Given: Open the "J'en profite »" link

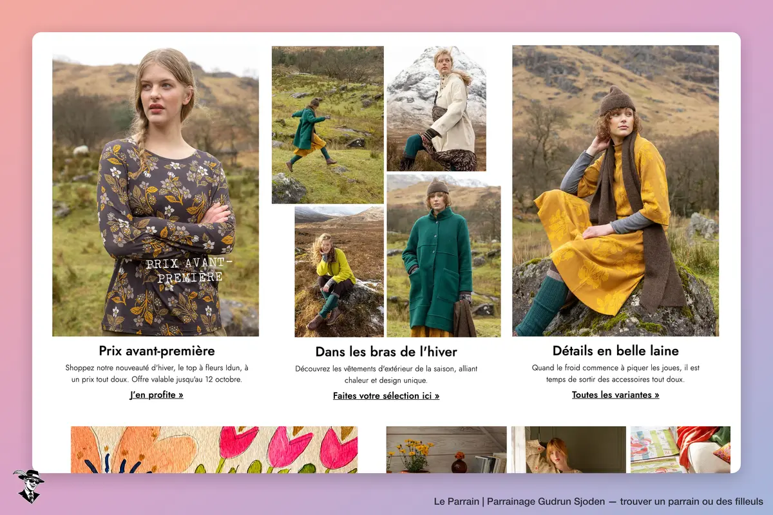Looking at the screenshot, I should click(157, 395).
